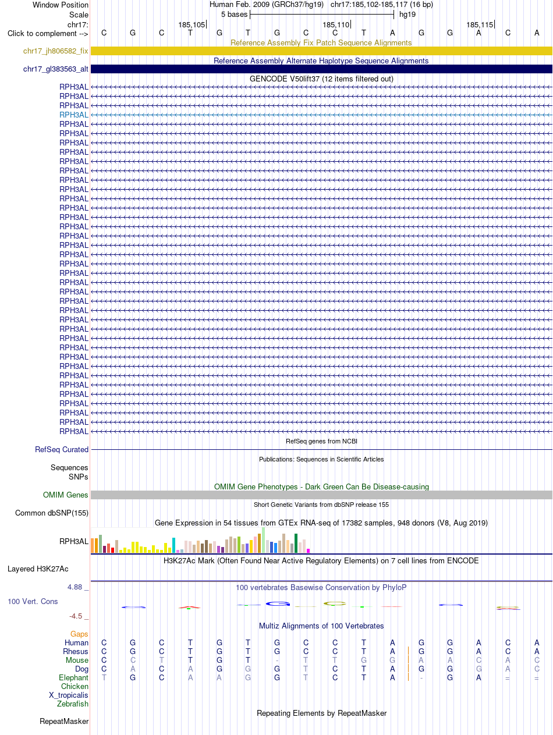Open Reference Assembly Fix Patch Sequence Alignments title

pyautogui.click(x=321, y=42)
